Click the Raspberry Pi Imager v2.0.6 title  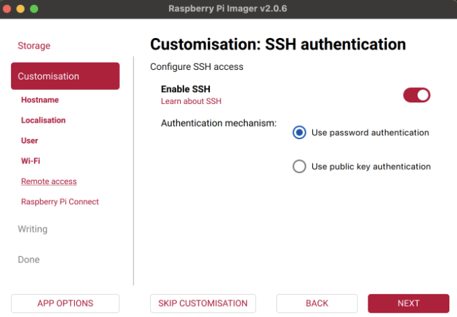pyautogui.click(x=228, y=9)
